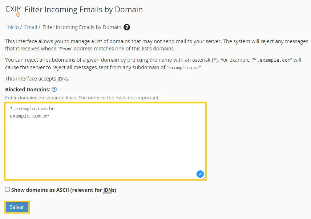The image size is (311, 219).
Task: Open the black help icon after the breadcrumb
Action: pyautogui.click(x=127, y=27)
